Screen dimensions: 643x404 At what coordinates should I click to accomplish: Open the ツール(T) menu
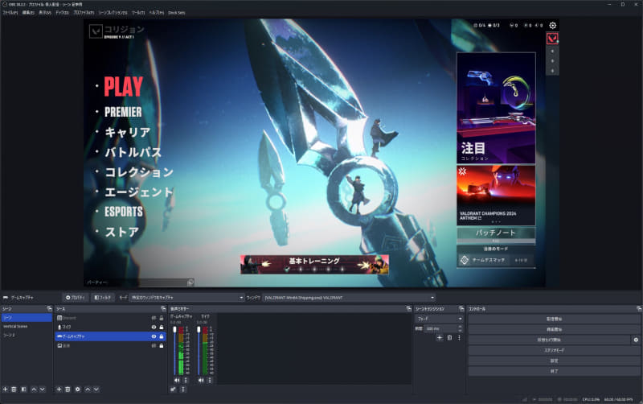[x=138, y=13]
